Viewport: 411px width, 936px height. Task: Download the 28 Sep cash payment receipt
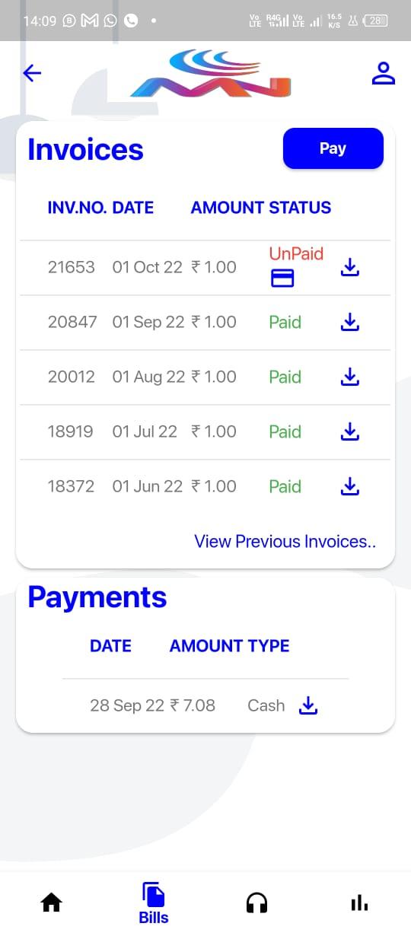pyautogui.click(x=307, y=706)
